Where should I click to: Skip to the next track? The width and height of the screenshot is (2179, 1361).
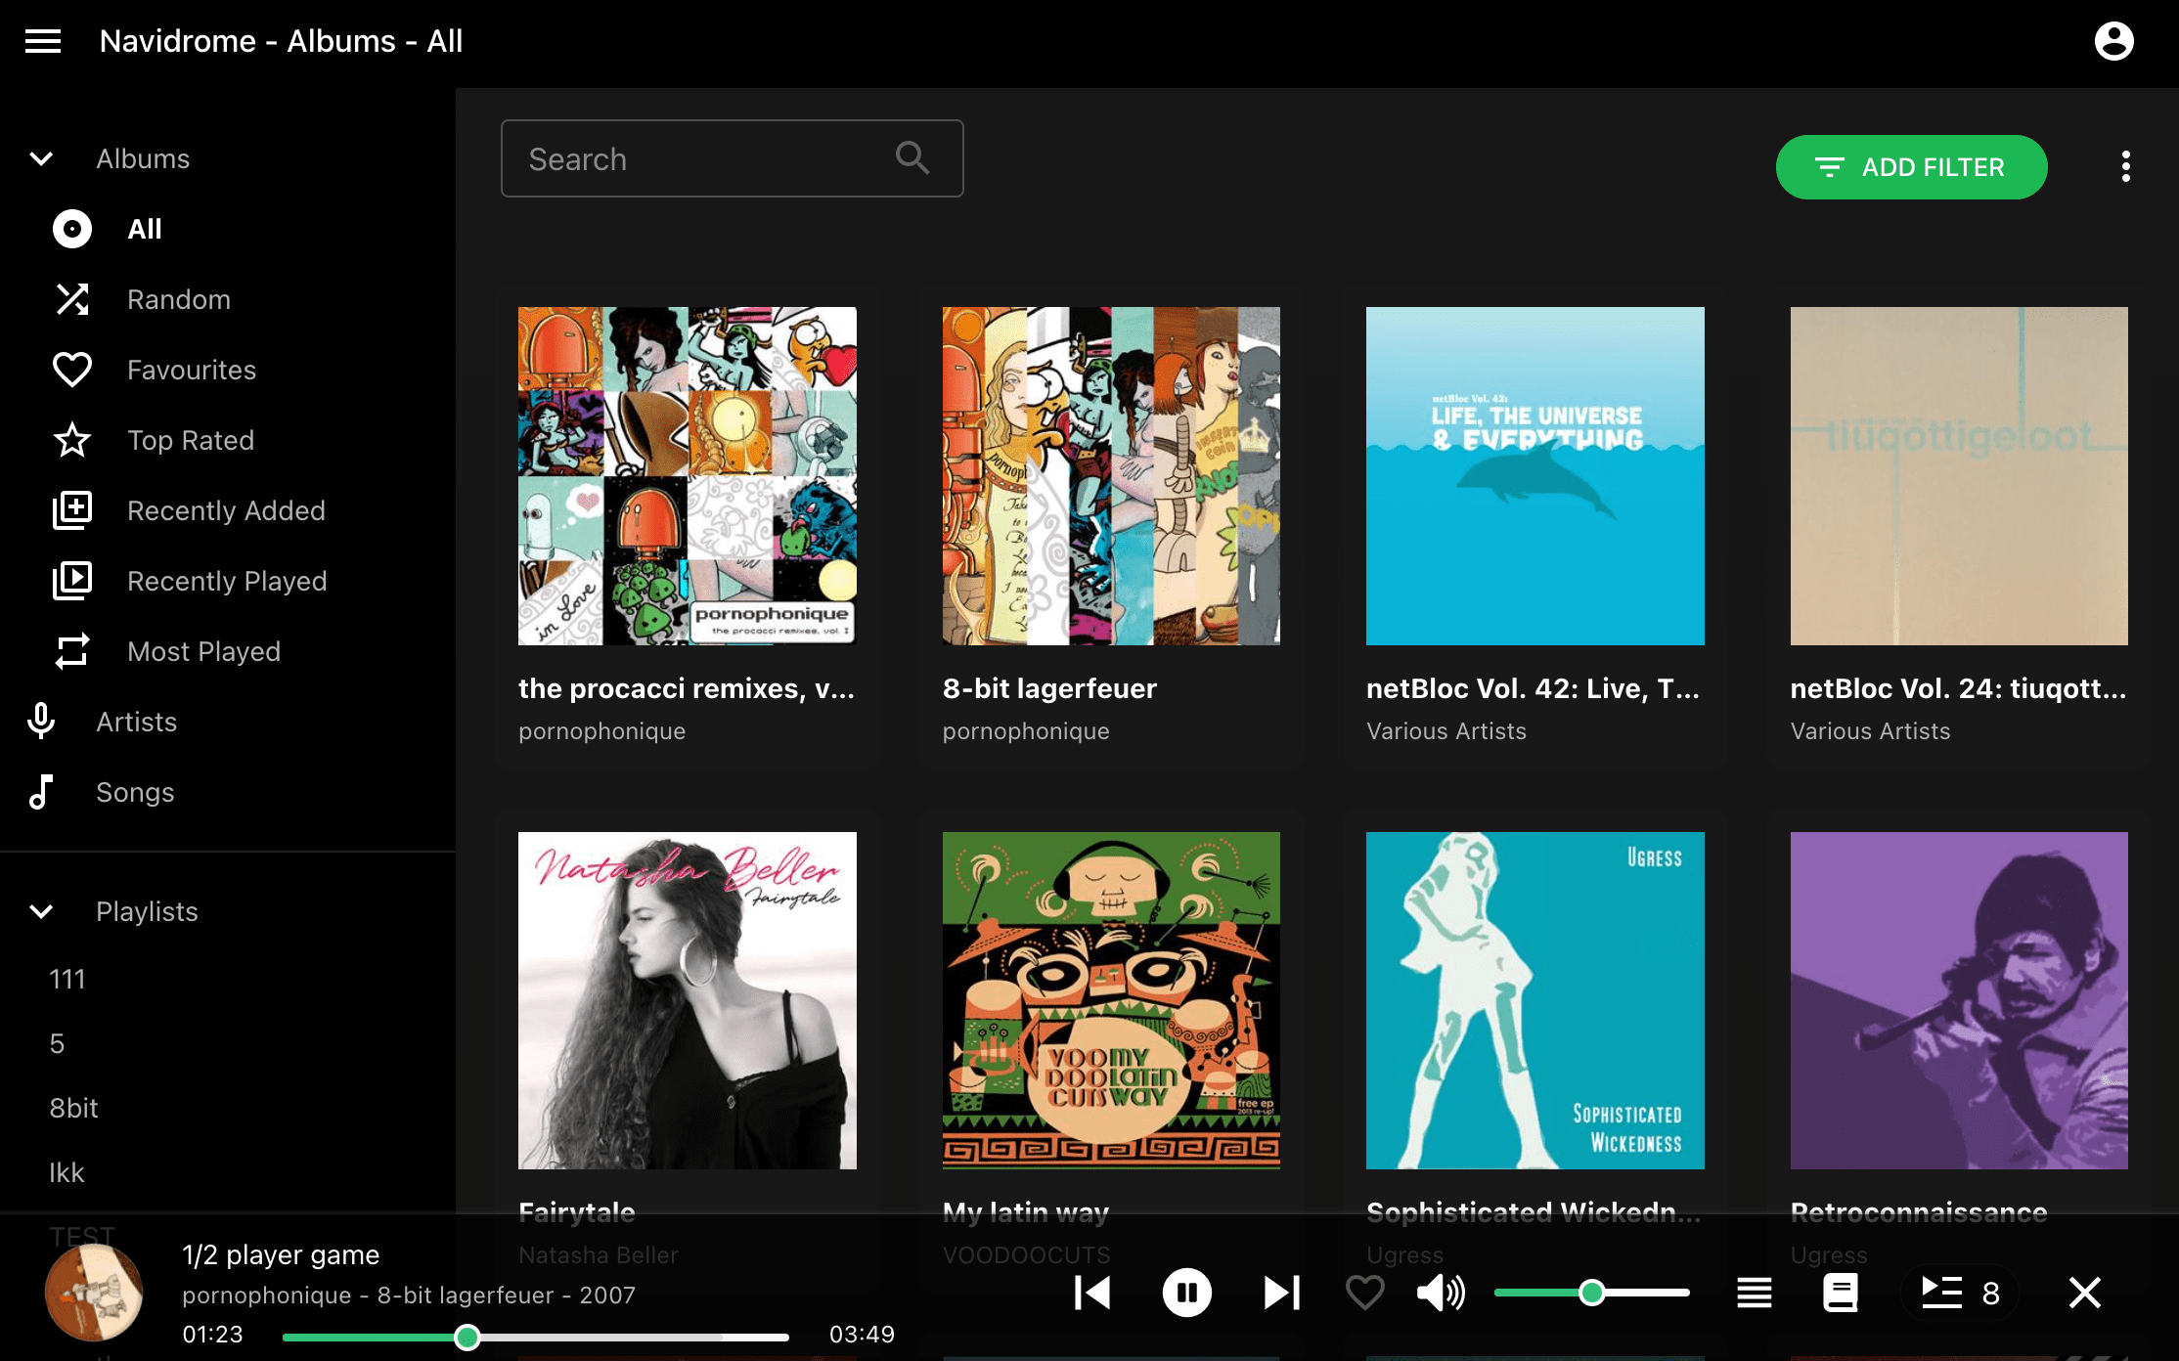pos(1281,1293)
